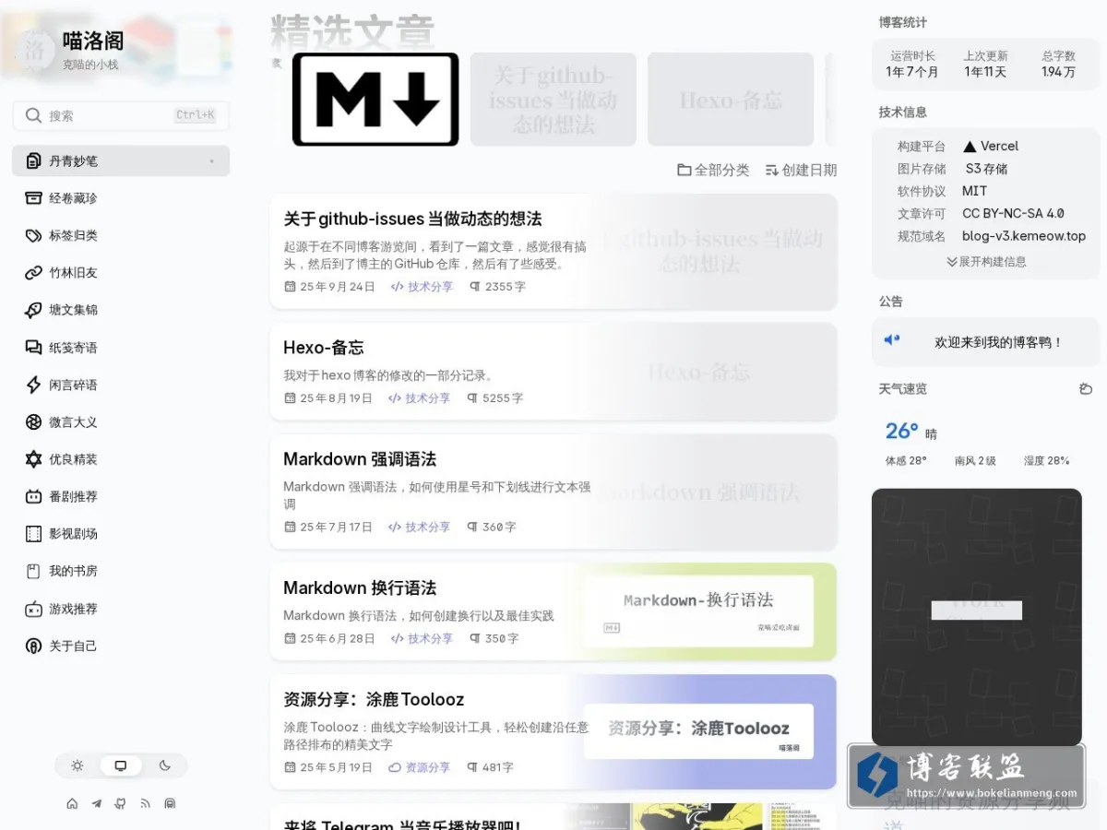This screenshot has width=1107, height=830.
Task: Focus the 搜索 search field
Action: pos(121,115)
